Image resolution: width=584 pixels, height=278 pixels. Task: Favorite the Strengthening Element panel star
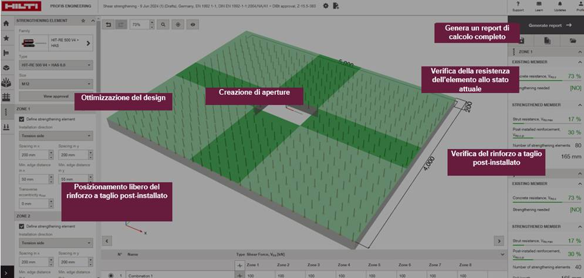click(83, 21)
